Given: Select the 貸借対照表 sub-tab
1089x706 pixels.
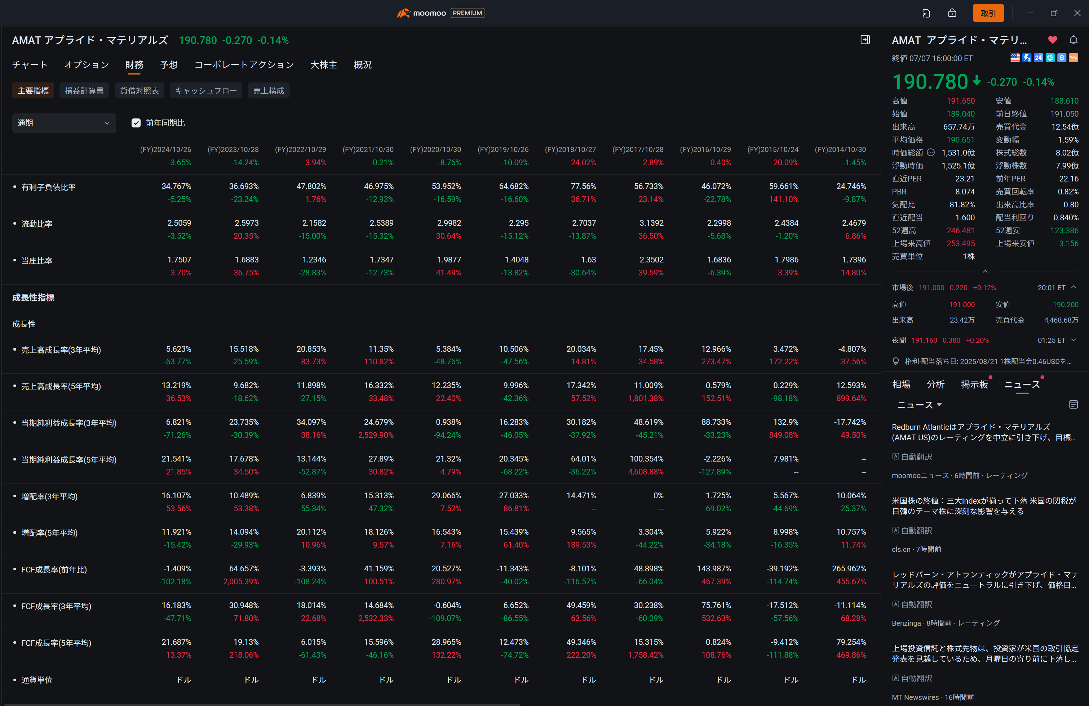Looking at the screenshot, I should tap(140, 90).
